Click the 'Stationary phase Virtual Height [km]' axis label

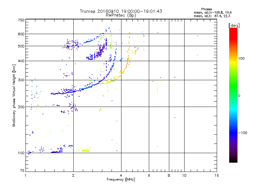pos(14,95)
